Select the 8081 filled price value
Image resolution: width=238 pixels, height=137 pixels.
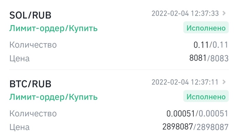(198, 58)
